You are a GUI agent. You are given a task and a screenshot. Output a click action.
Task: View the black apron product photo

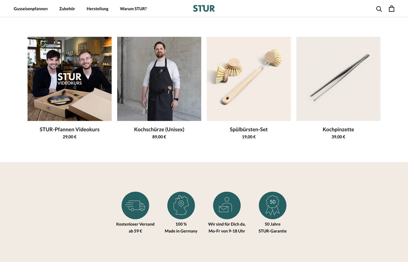(x=159, y=79)
